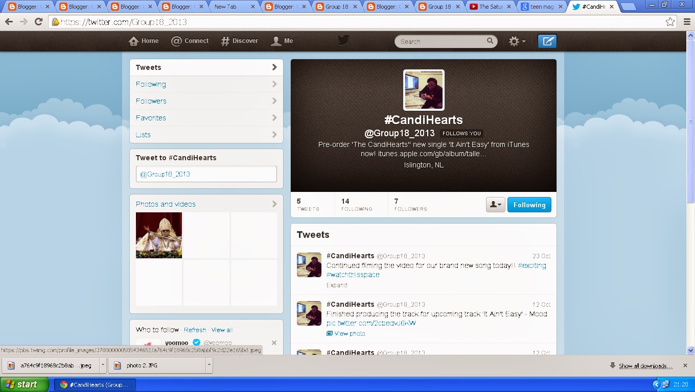Viewport: 695px width, 392px height.
Task: Open #CandiHearts profile picture
Action: [x=424, y=90]
